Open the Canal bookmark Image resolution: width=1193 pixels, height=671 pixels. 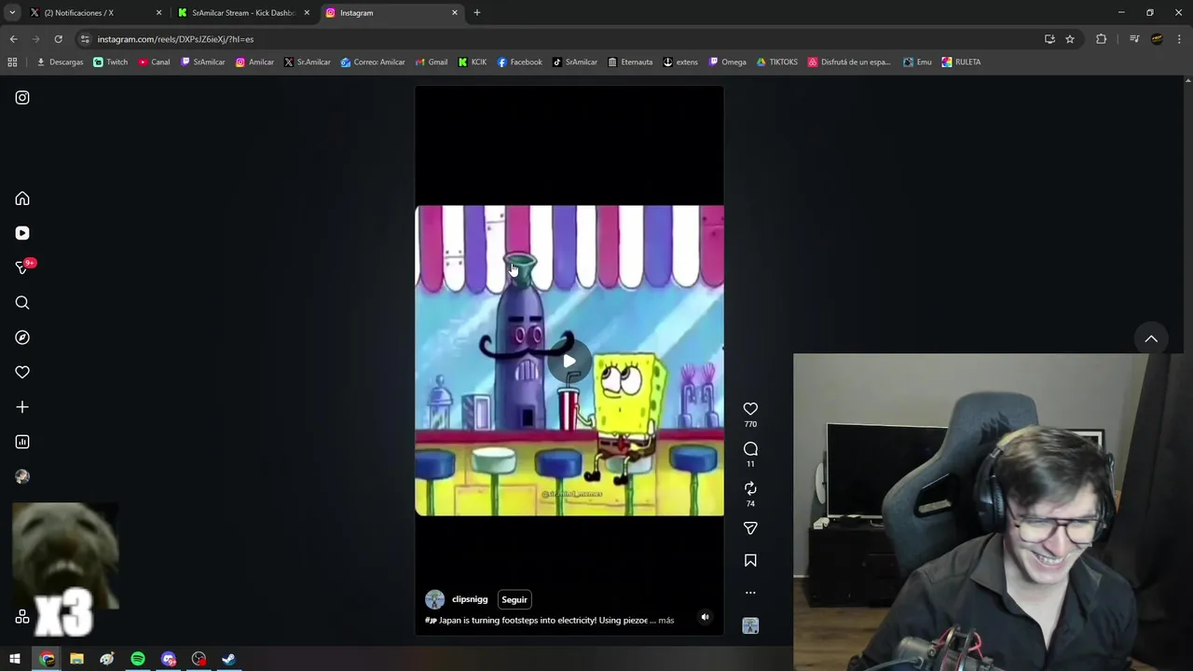(154, 62)
